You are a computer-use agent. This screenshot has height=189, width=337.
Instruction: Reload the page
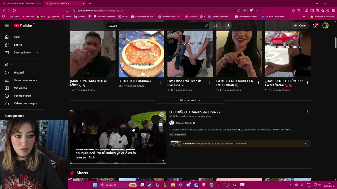(14, 10)
